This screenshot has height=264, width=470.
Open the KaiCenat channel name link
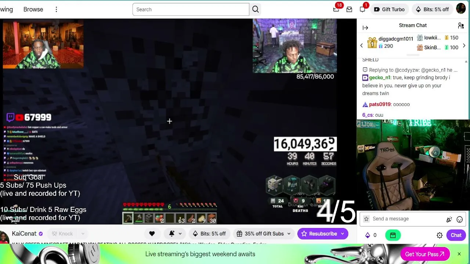(x=24, y=234)
